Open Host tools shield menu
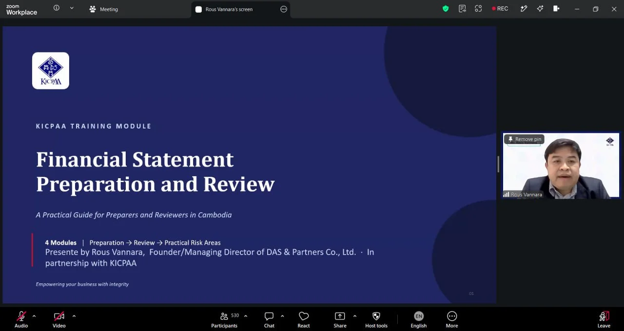Screen dimensions: 624x331 [376, 319]
